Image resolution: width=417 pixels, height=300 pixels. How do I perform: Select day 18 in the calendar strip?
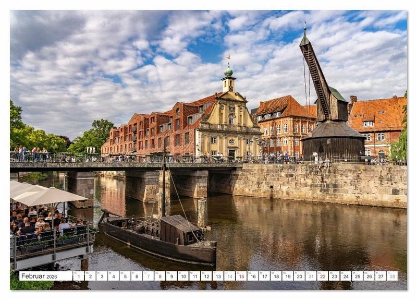point(276,276)
